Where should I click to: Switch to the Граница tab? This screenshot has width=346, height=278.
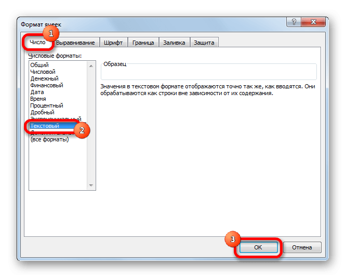pyautogui.click(x=143, y=43)
